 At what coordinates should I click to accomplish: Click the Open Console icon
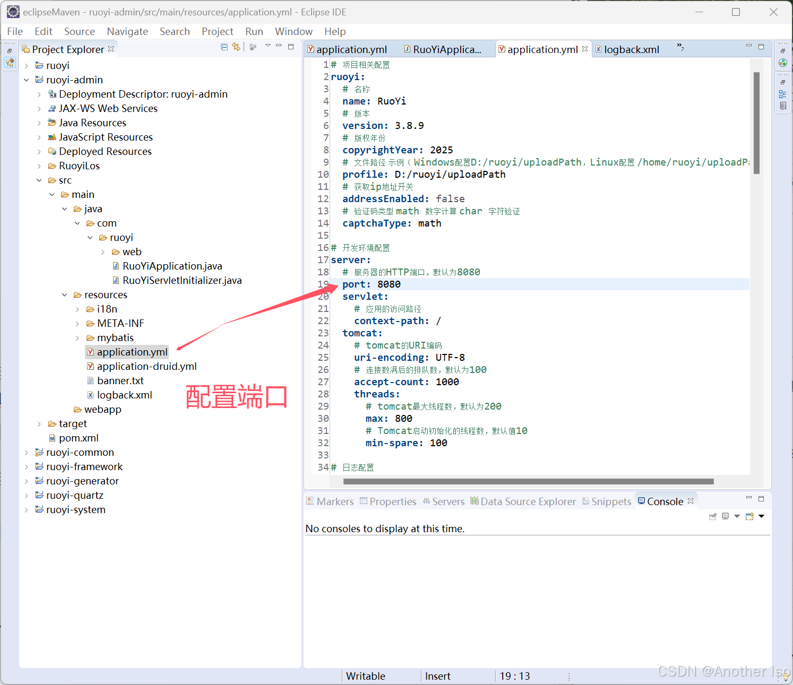tap(749, 516)
